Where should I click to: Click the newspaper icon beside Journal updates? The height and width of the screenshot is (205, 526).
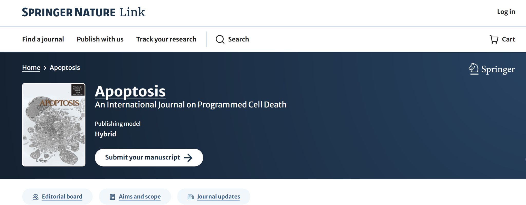coord(191,197)
